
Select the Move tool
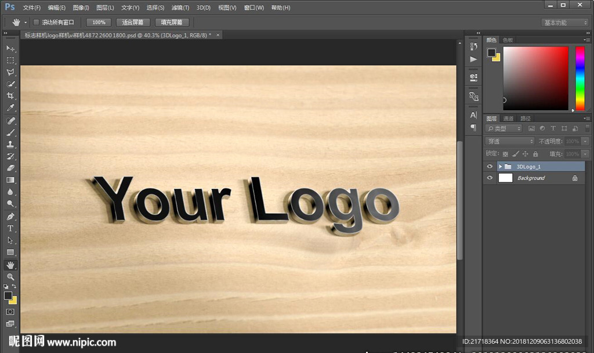(10, 49)
